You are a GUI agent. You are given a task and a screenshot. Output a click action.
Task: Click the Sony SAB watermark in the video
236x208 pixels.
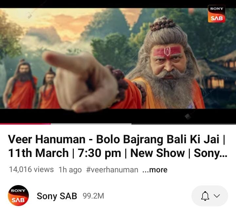217,14
